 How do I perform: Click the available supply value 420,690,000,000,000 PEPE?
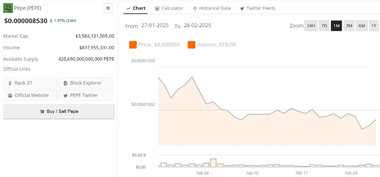coord(86,59)
